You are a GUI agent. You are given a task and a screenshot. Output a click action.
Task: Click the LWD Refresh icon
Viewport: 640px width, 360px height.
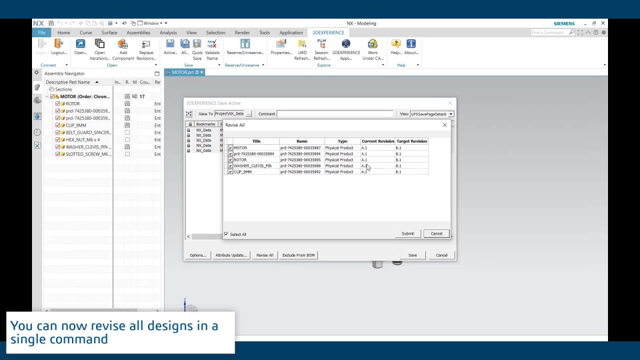tap(302, 44)
